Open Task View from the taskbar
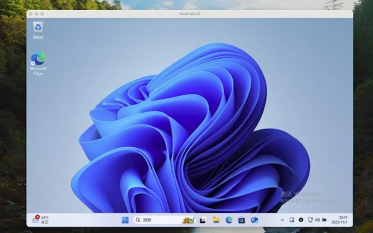The width and height of the screenshot is (373, 233). pos(202,220)
